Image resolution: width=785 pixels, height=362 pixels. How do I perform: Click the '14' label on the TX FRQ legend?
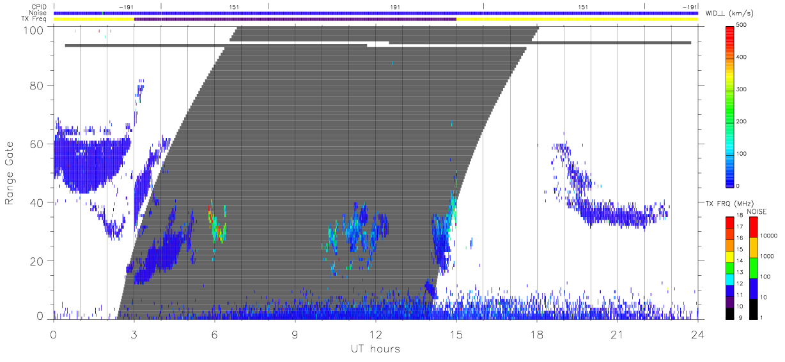pos(740,260)
